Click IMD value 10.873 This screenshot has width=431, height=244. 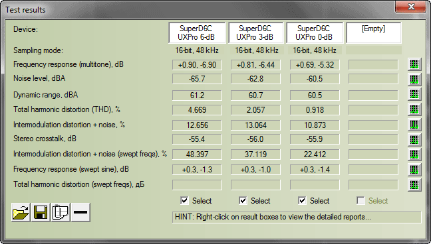click(x=315, y=125)
